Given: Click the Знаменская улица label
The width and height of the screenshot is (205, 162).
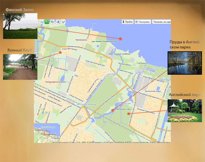Looking at the screenshot, I should click(125, 71).
